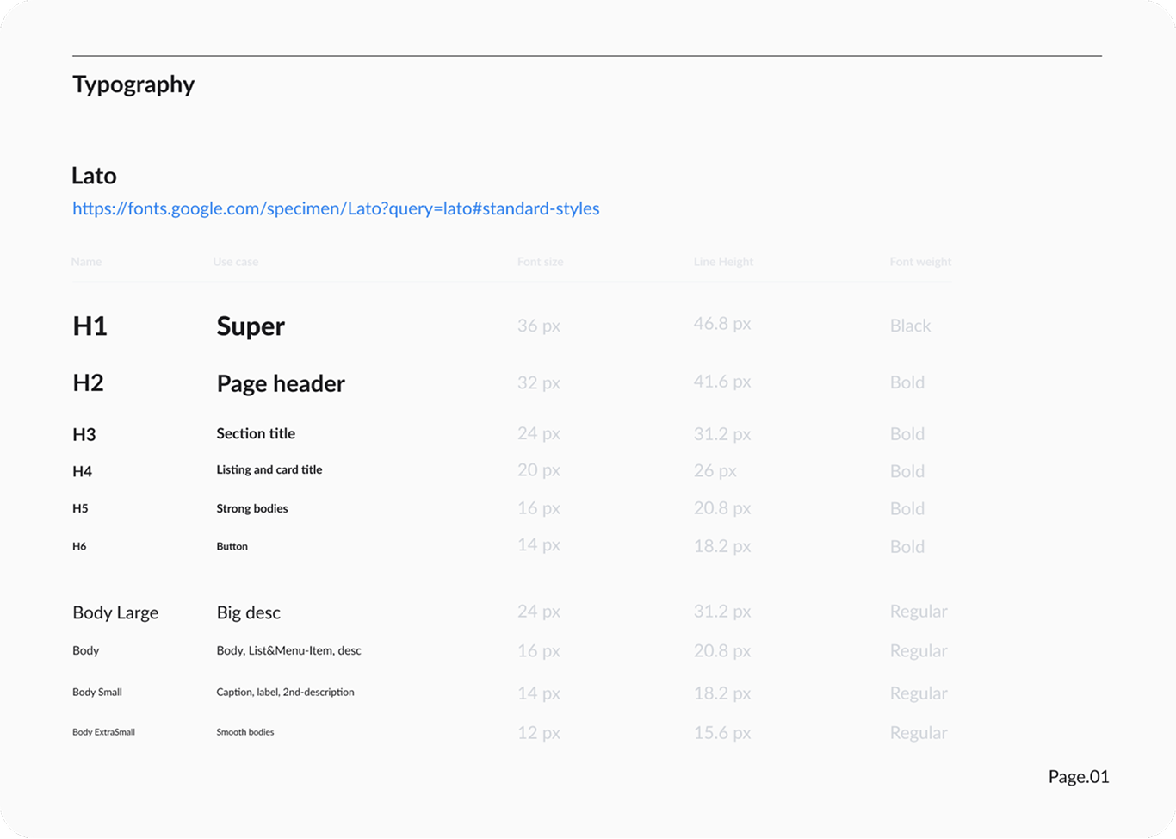Screen dimensions: 1176x839
Task: Click the Strong bodies sample text
Action: 252,508
